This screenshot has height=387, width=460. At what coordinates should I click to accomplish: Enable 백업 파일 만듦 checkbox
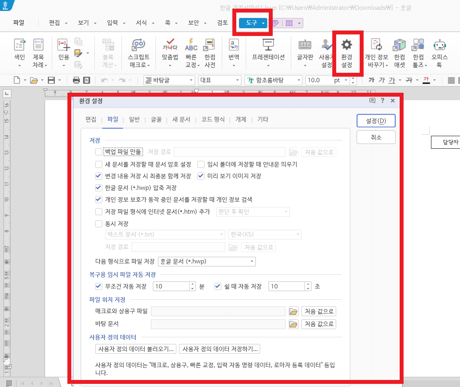tap(99, 152)
